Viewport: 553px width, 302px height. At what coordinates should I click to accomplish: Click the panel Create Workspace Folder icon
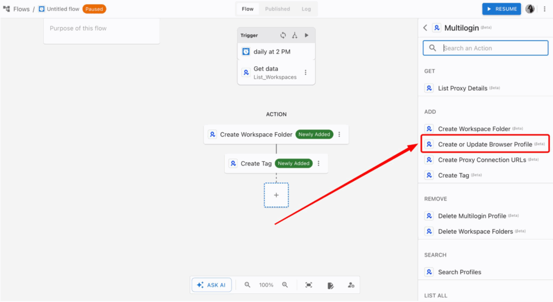tap(429, 129)
